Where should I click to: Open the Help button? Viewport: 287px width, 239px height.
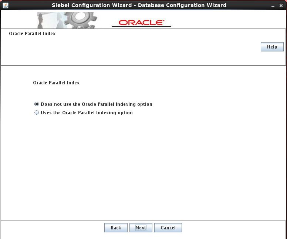(x=272, y=47)
